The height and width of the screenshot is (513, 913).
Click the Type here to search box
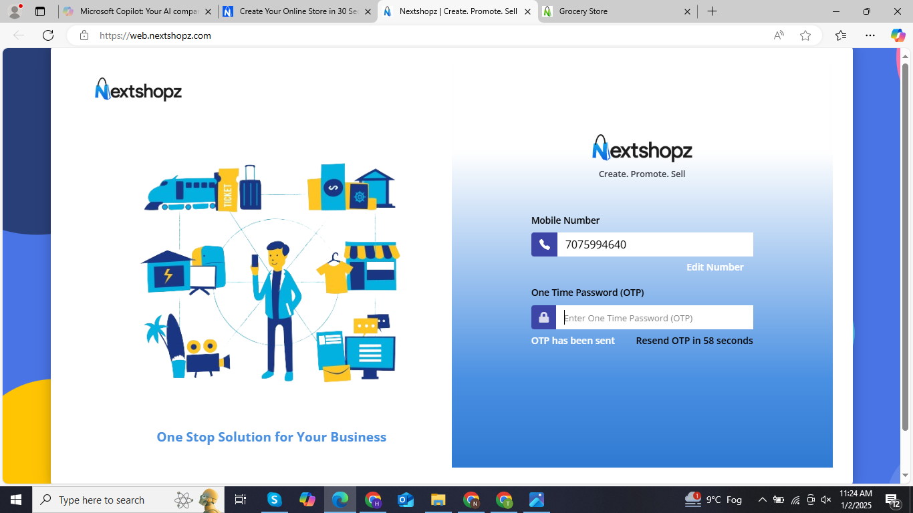pos(128,500)
